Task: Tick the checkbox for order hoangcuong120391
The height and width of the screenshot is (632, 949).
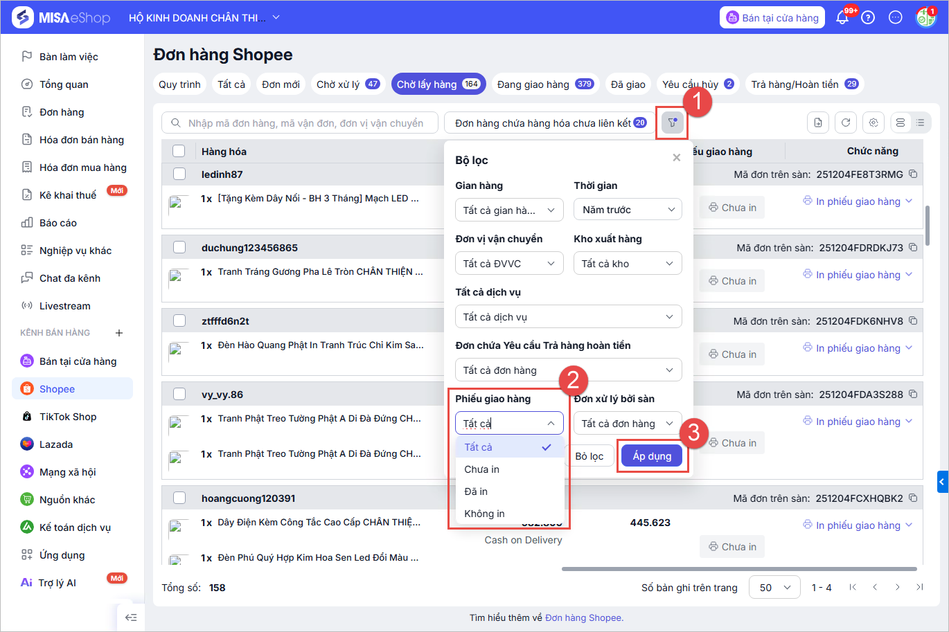Action: pos(179,498)
